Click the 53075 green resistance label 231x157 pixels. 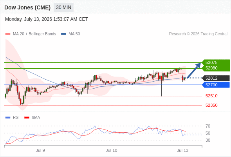coord(211,62)
